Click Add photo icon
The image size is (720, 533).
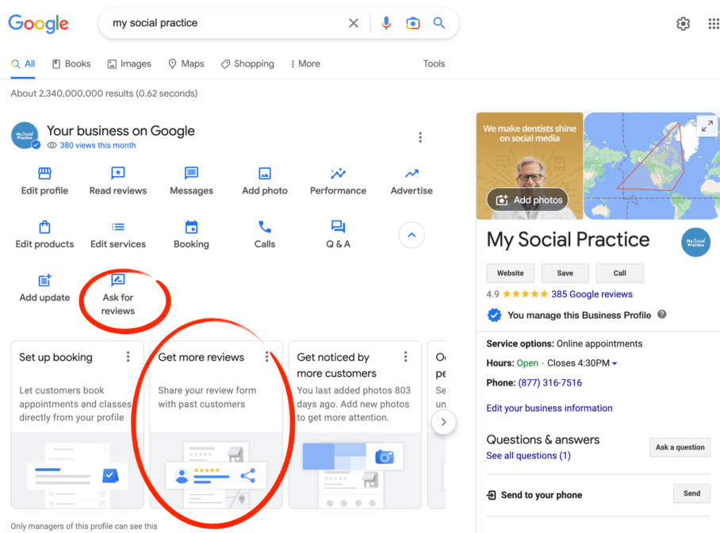click(265, 173)
